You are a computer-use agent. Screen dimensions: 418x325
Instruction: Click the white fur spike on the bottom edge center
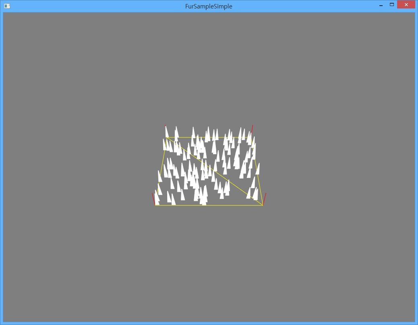click(204, 195)
